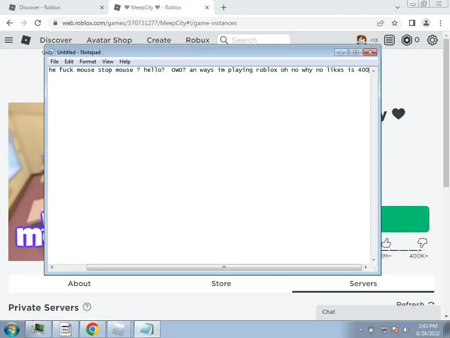The width and height of the screenshot is (450, 338).
Task: Bookmark this page with the star icon
Action: [395, 23]
